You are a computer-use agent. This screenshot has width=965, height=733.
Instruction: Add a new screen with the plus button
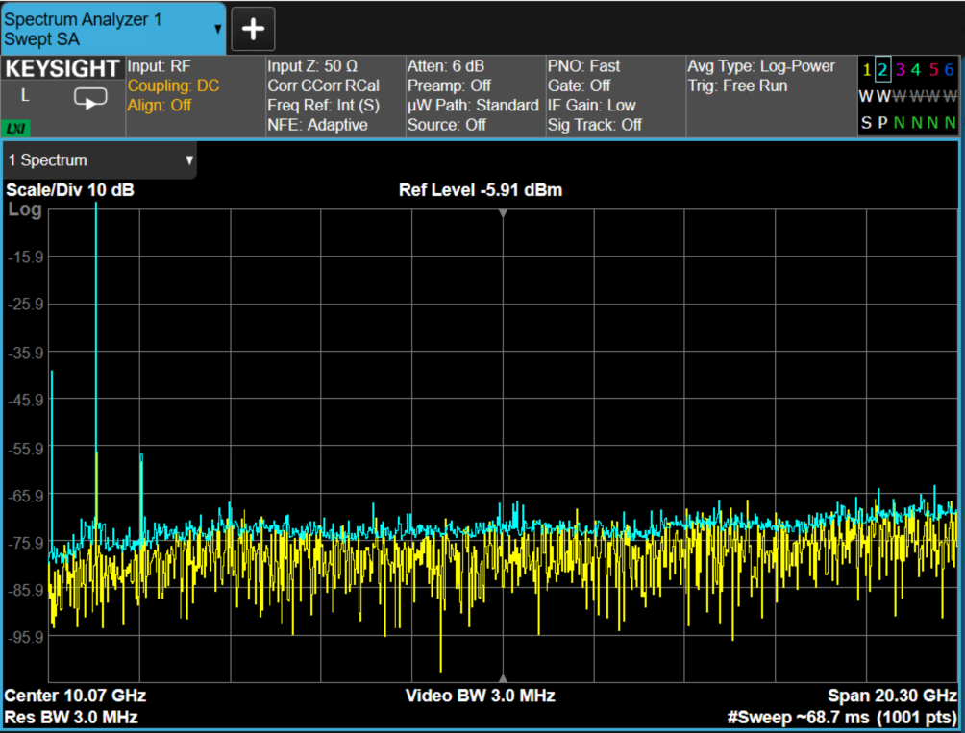253,29
